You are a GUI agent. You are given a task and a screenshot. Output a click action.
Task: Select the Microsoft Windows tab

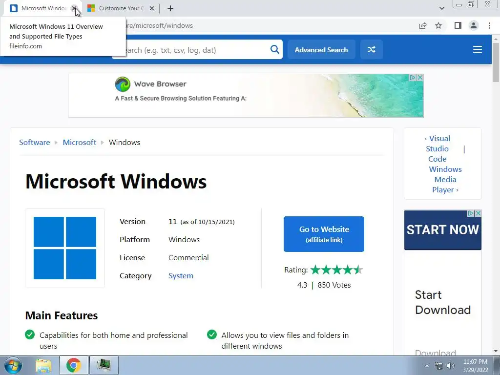43,8
